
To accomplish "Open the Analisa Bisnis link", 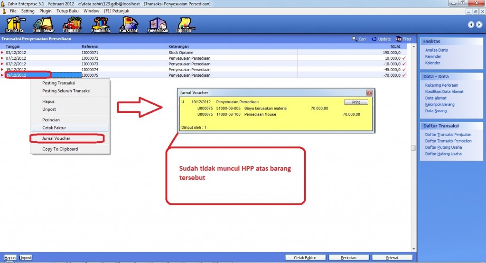I will click(x=436, y=50).
